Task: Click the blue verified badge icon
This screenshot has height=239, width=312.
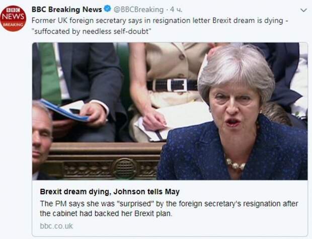Action: pyautogui.click(x=108, y=9)
